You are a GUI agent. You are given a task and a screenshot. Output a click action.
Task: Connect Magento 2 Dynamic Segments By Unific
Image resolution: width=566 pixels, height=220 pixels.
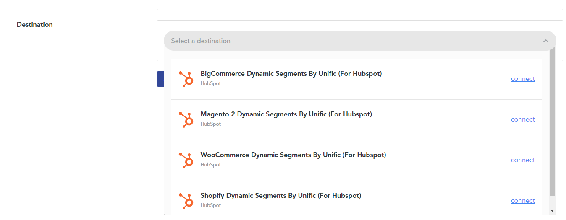click(x=523, y=119)
